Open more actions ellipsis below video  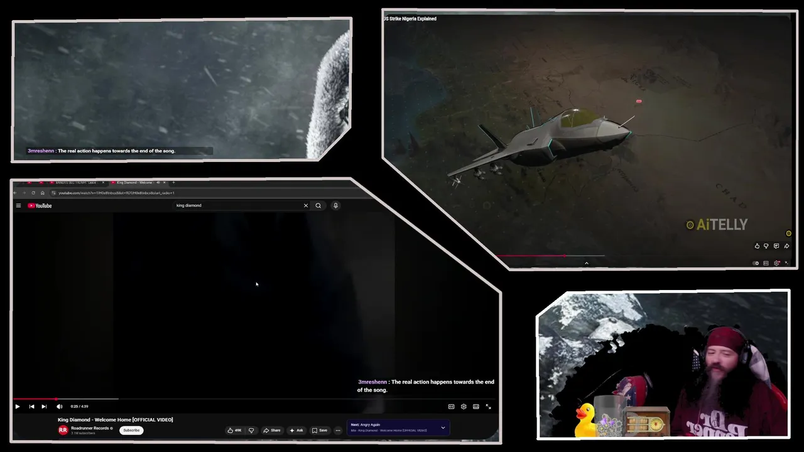tap(338, 430)
